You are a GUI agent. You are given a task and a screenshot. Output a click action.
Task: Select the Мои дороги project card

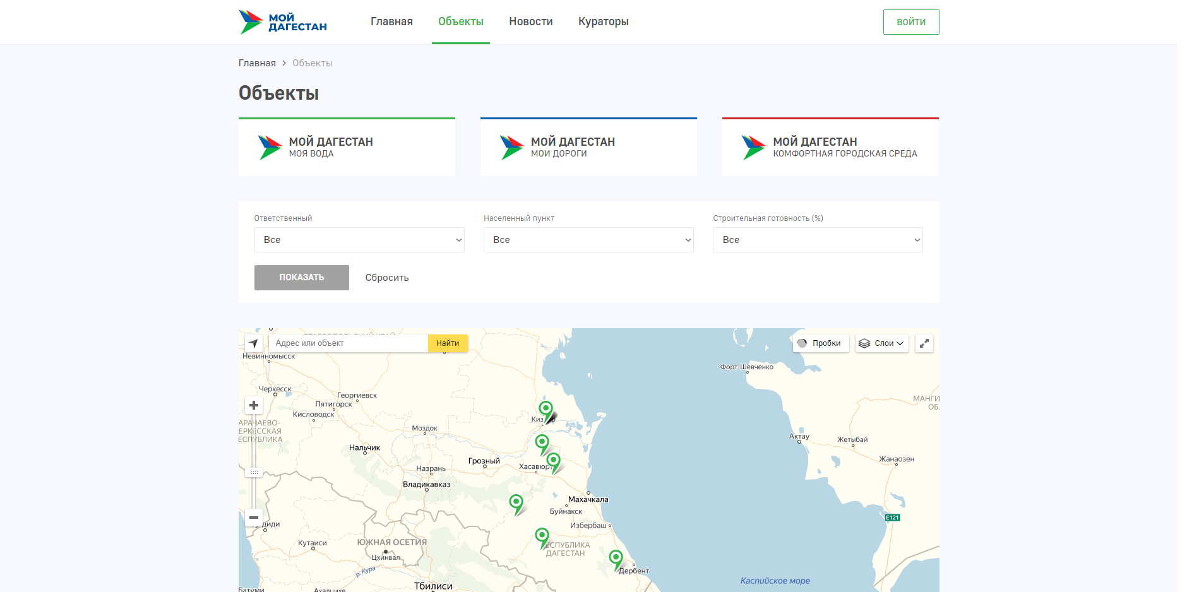point(588,147)
